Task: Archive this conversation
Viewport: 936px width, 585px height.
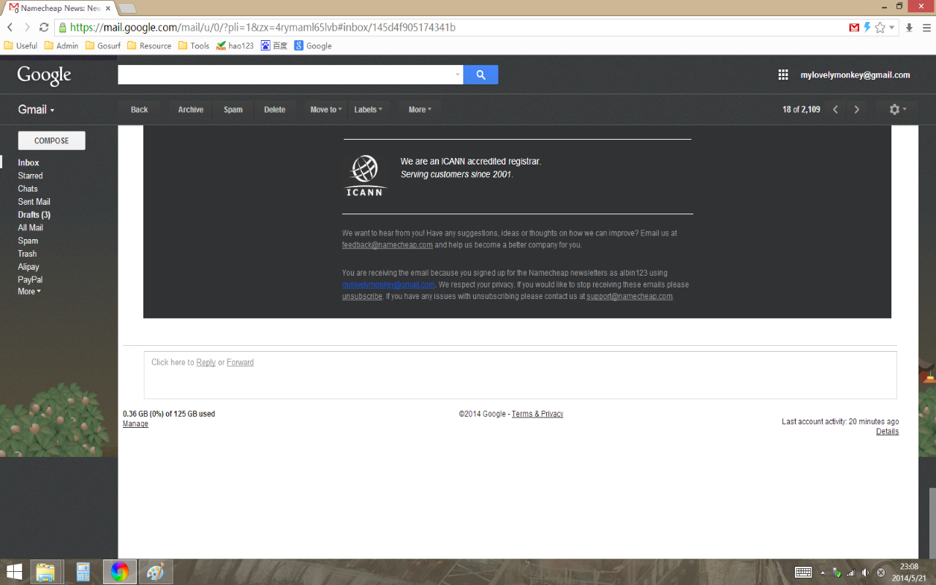Action: 191,110
